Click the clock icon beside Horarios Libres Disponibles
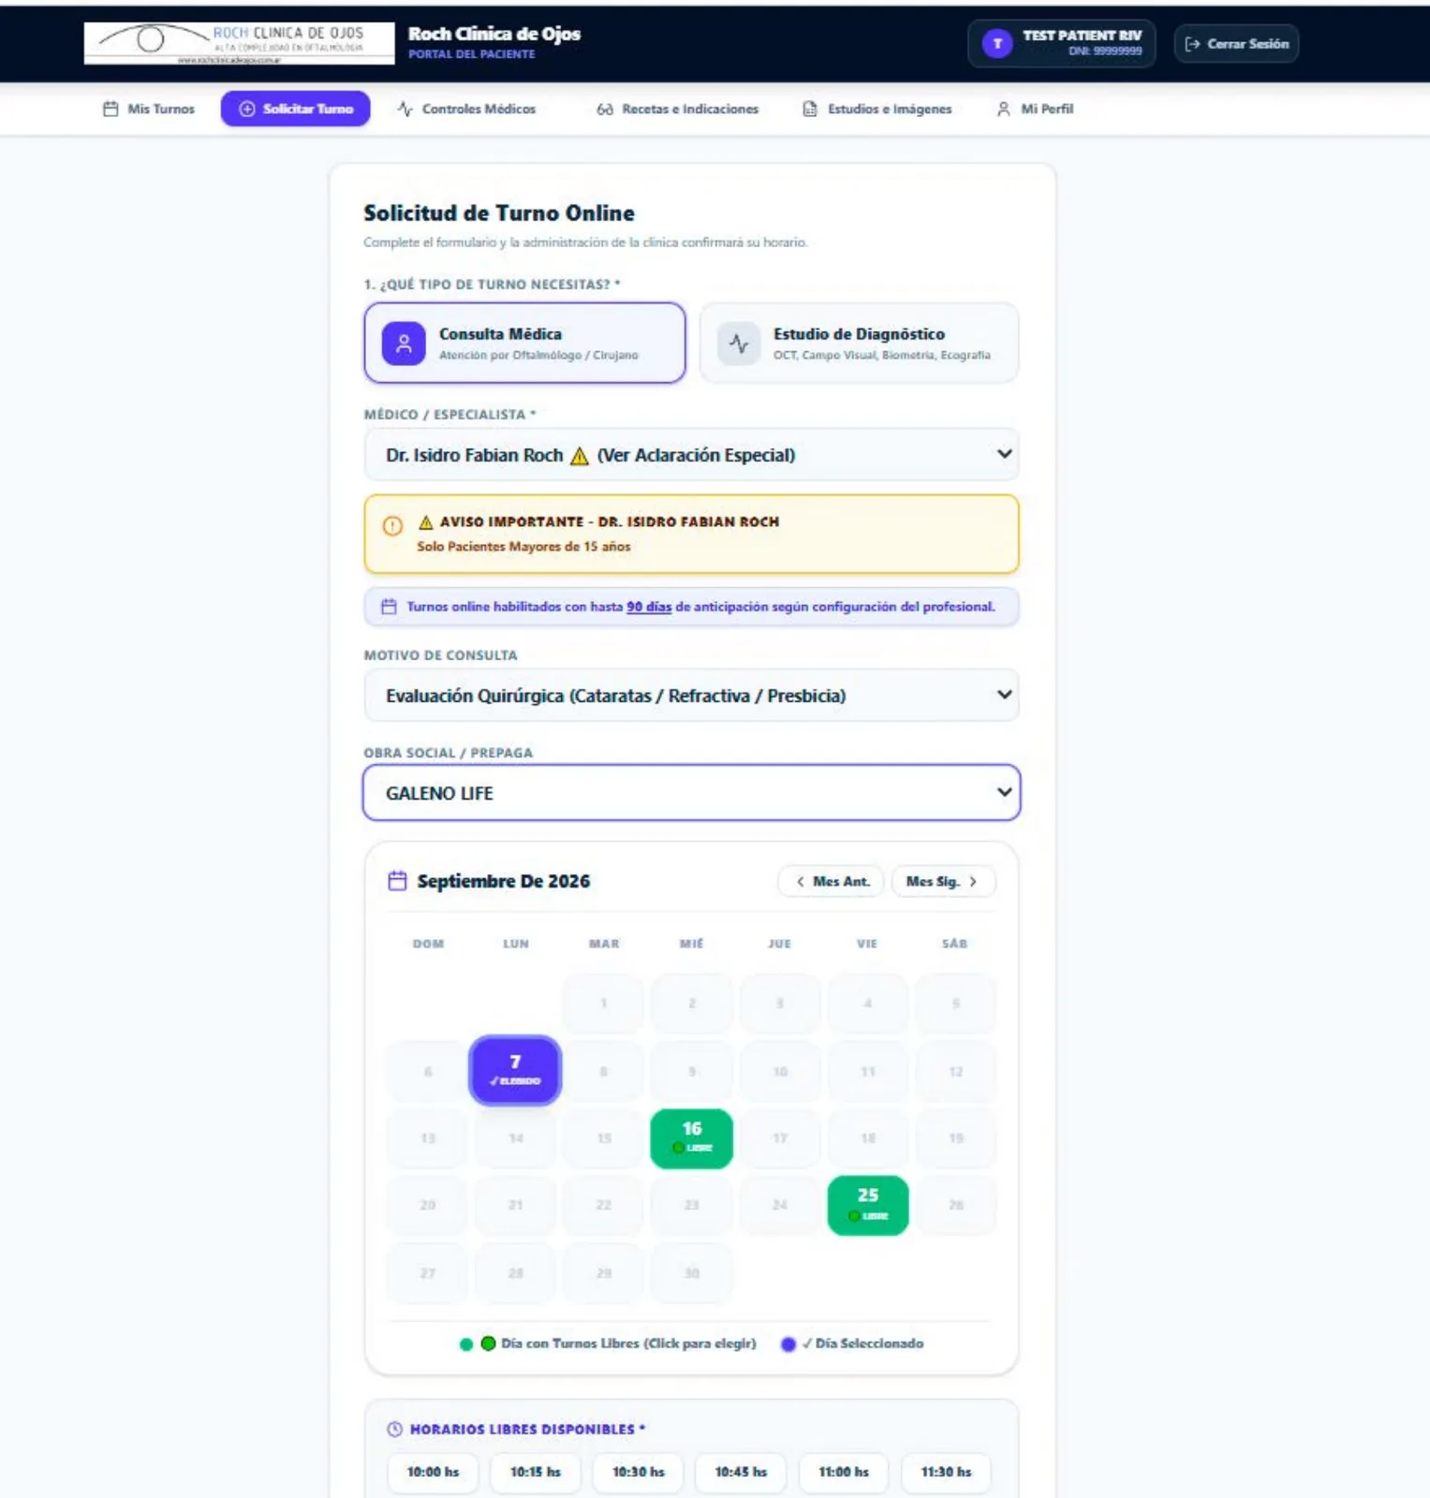 pyautogui.click(x=395, y=1429)
